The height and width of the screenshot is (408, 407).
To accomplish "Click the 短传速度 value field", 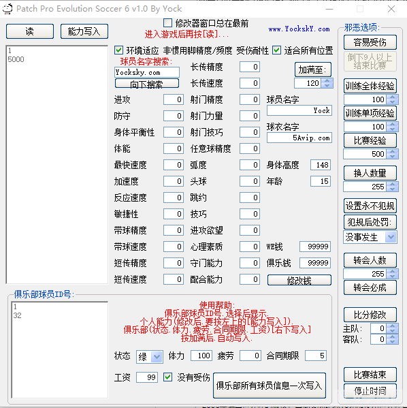I will click(174, 279).
